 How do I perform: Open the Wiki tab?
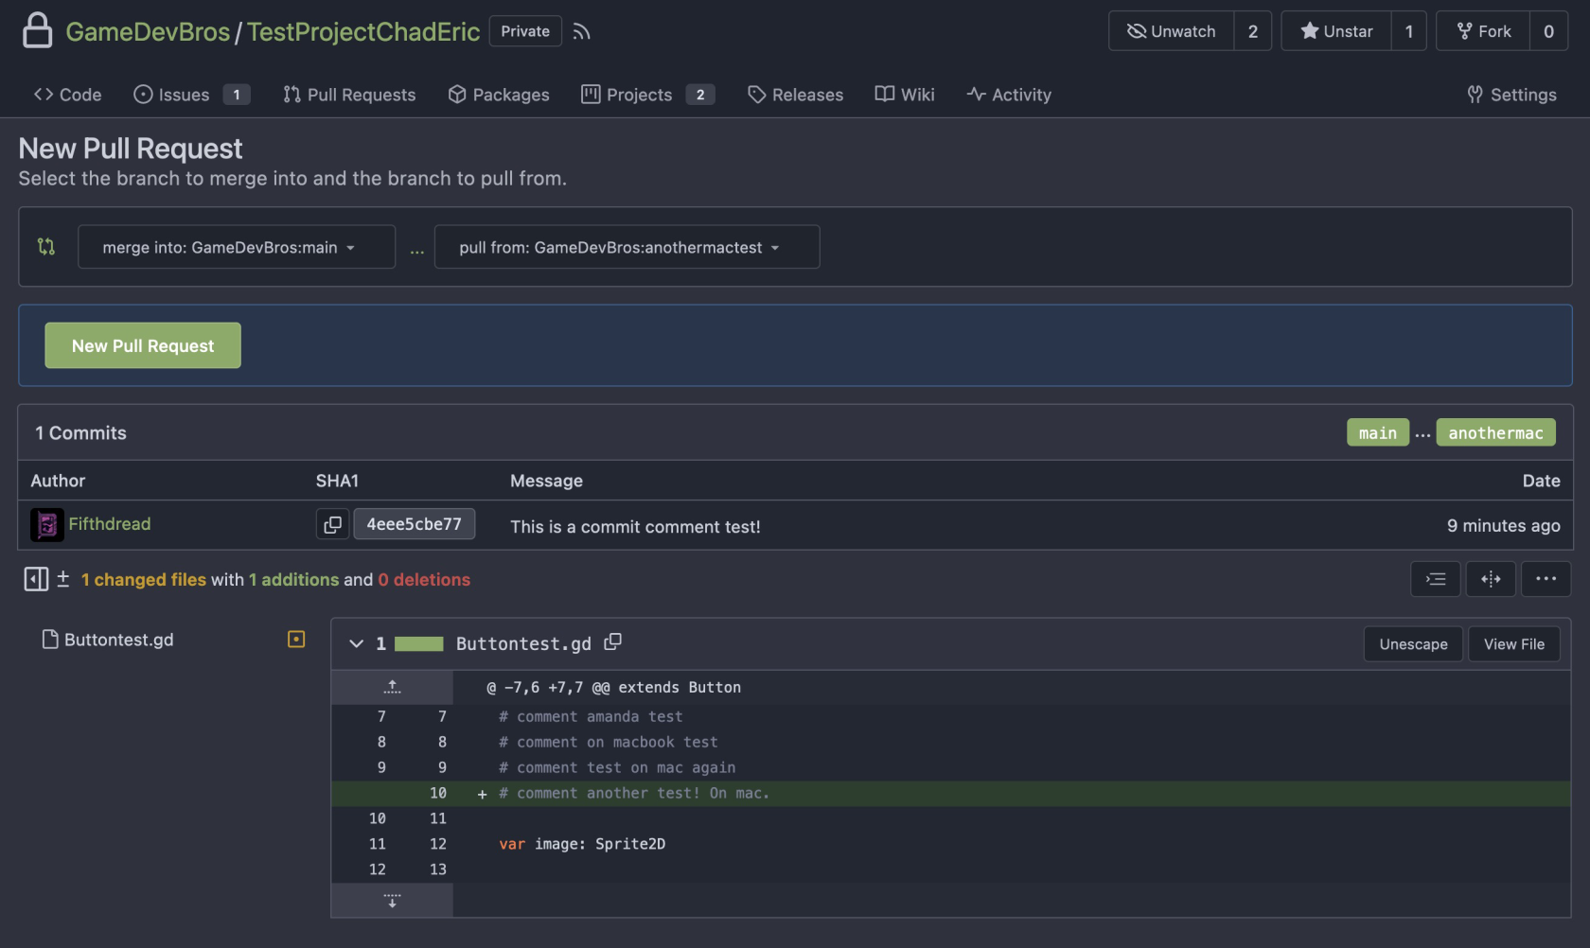coord(905,95)
